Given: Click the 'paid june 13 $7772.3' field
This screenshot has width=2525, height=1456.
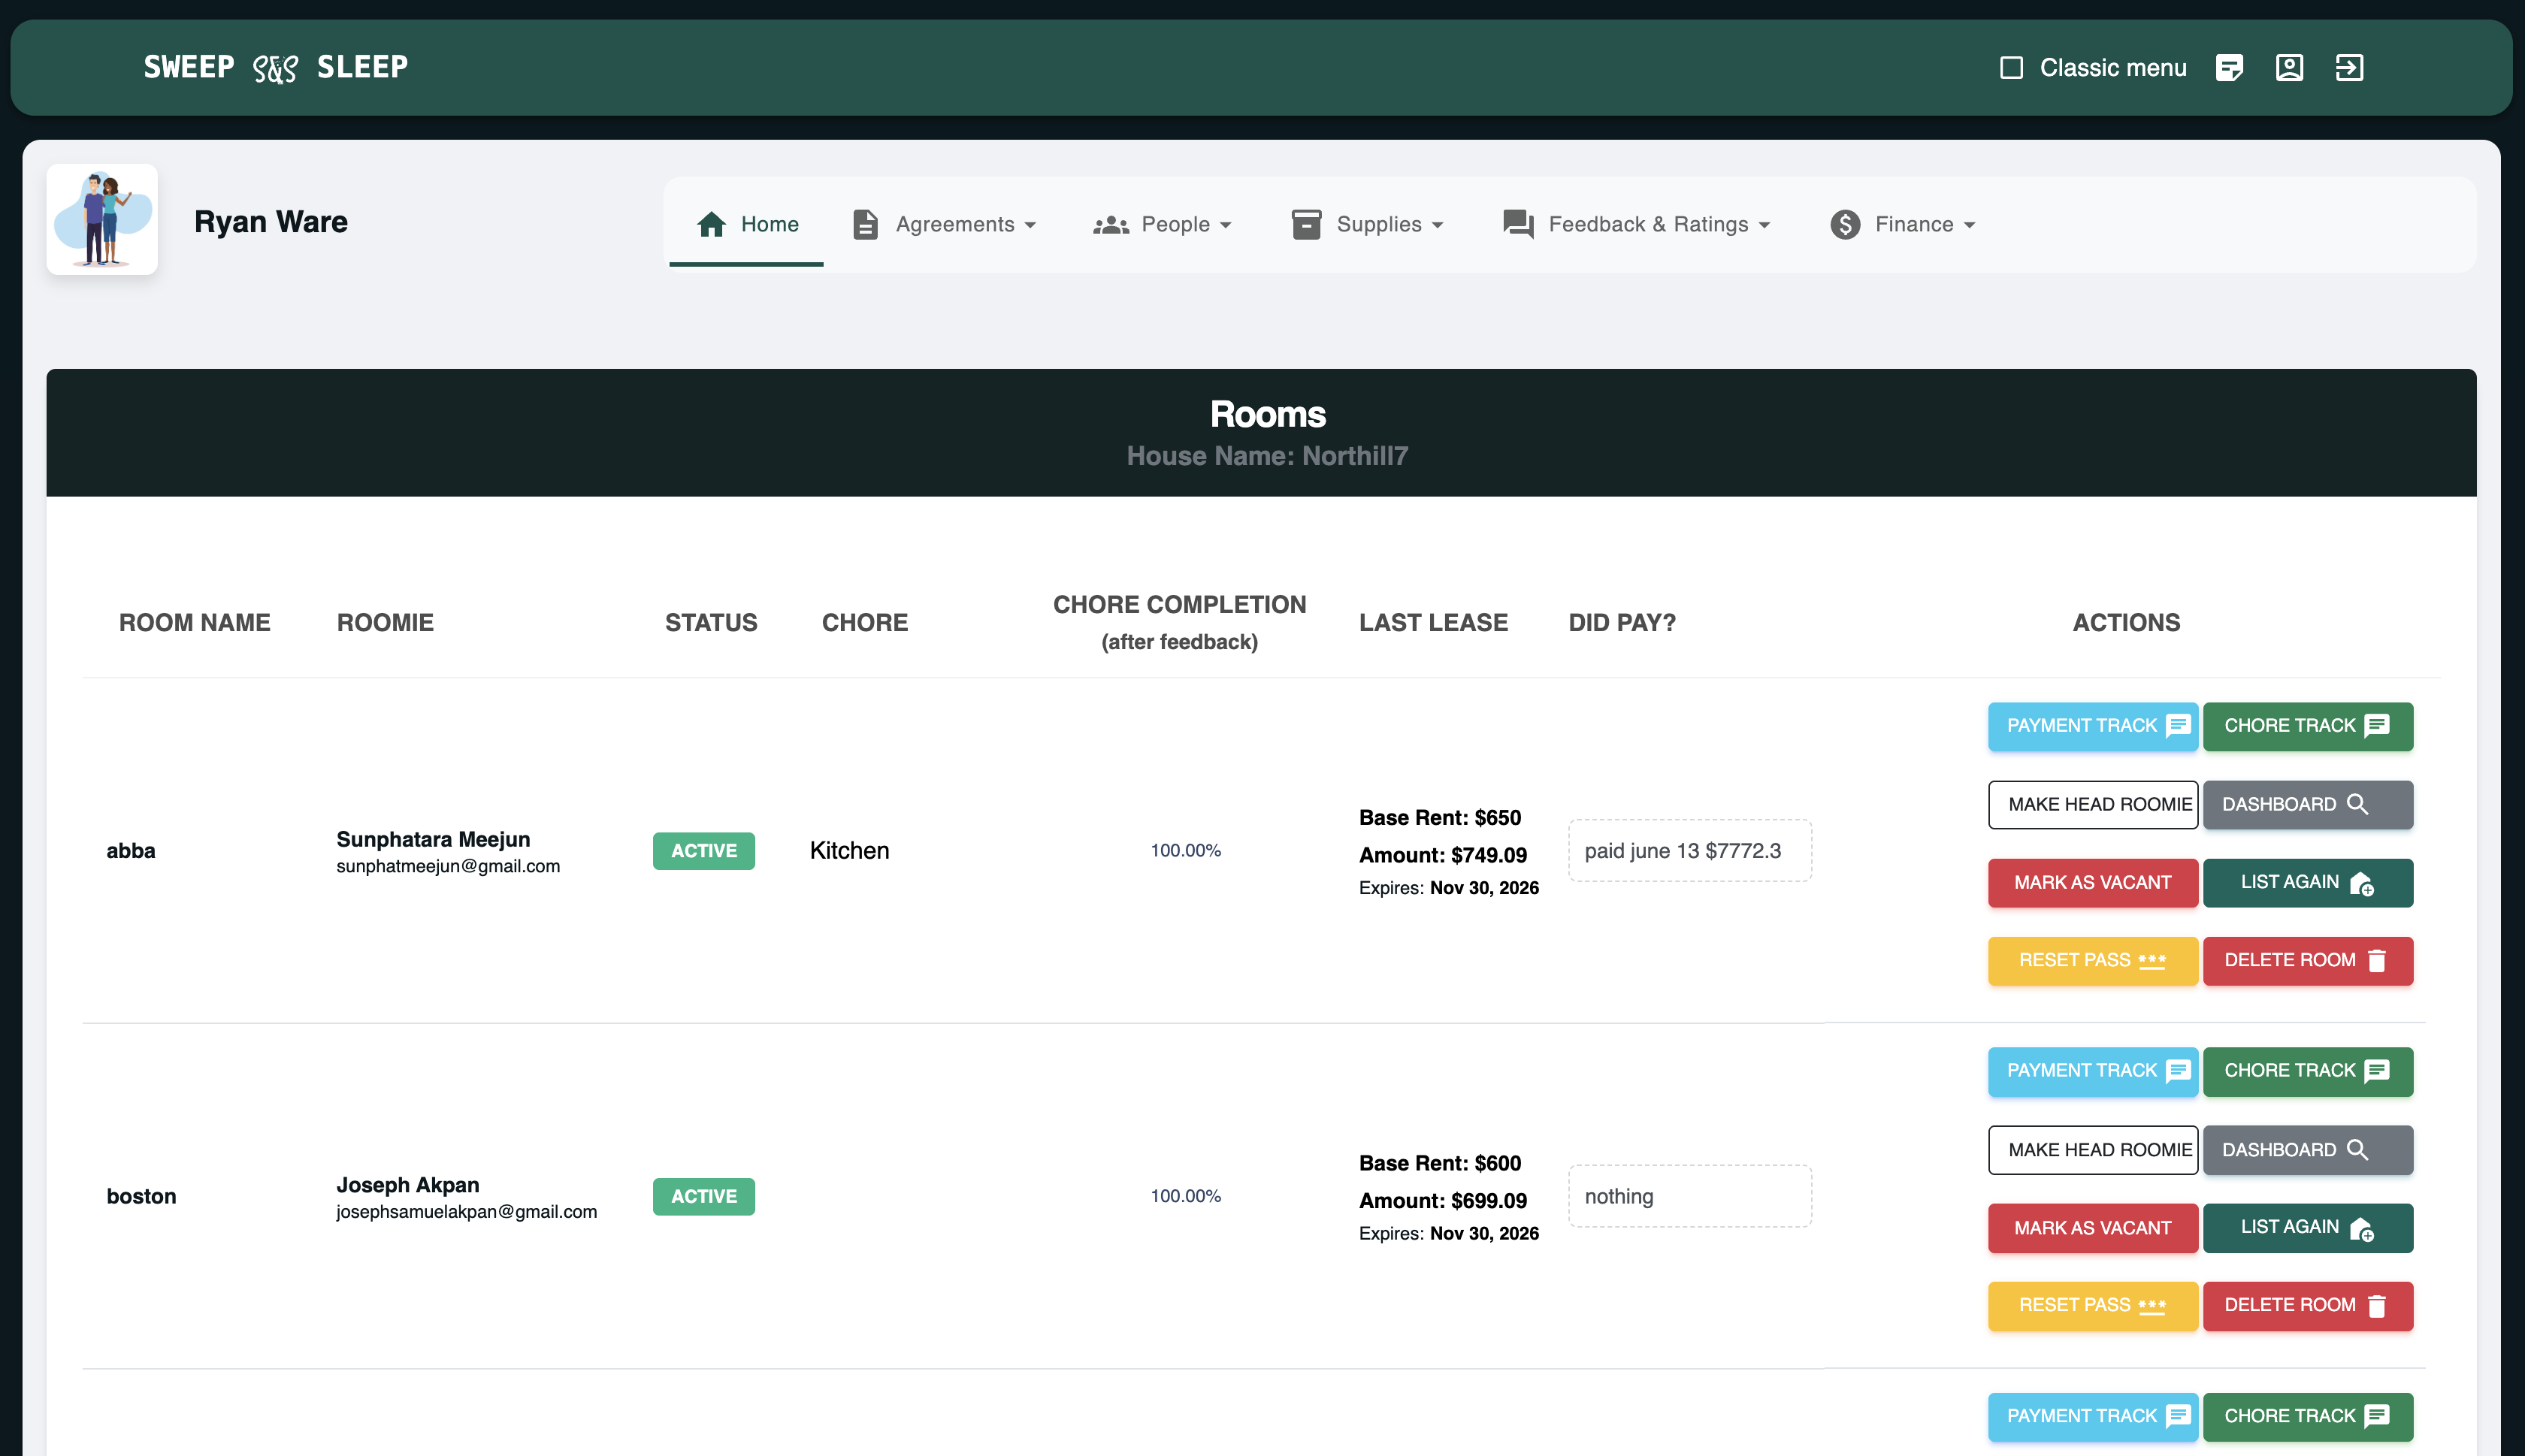Looking at the screenshot, I should click(1689, 851).
